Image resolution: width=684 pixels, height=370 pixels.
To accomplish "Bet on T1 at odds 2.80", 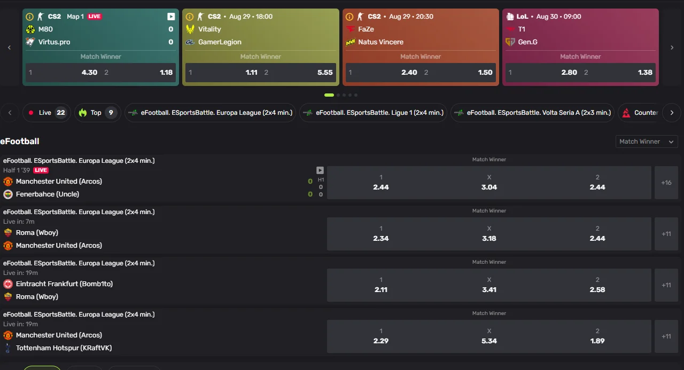I will click(543, 73).
